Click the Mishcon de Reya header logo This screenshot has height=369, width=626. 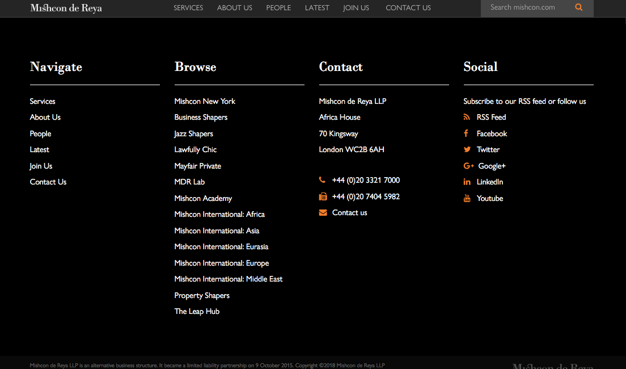(66, 8)
